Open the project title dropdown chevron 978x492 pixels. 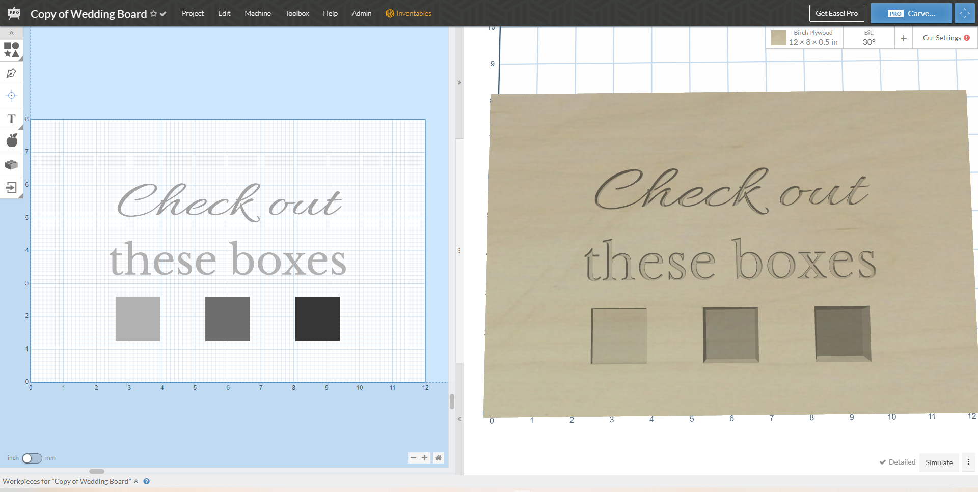point(163,14)
